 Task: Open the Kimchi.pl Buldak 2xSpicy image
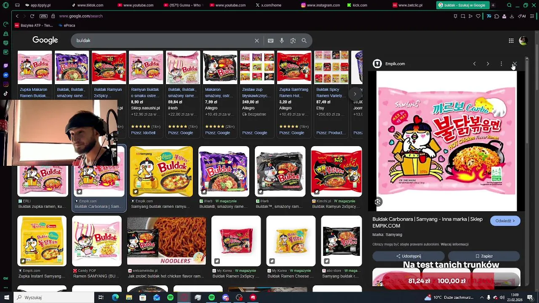pos(336,171)
